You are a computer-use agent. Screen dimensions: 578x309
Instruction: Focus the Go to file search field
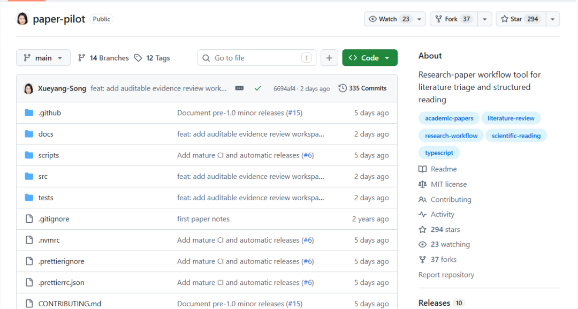pos(257,58)
